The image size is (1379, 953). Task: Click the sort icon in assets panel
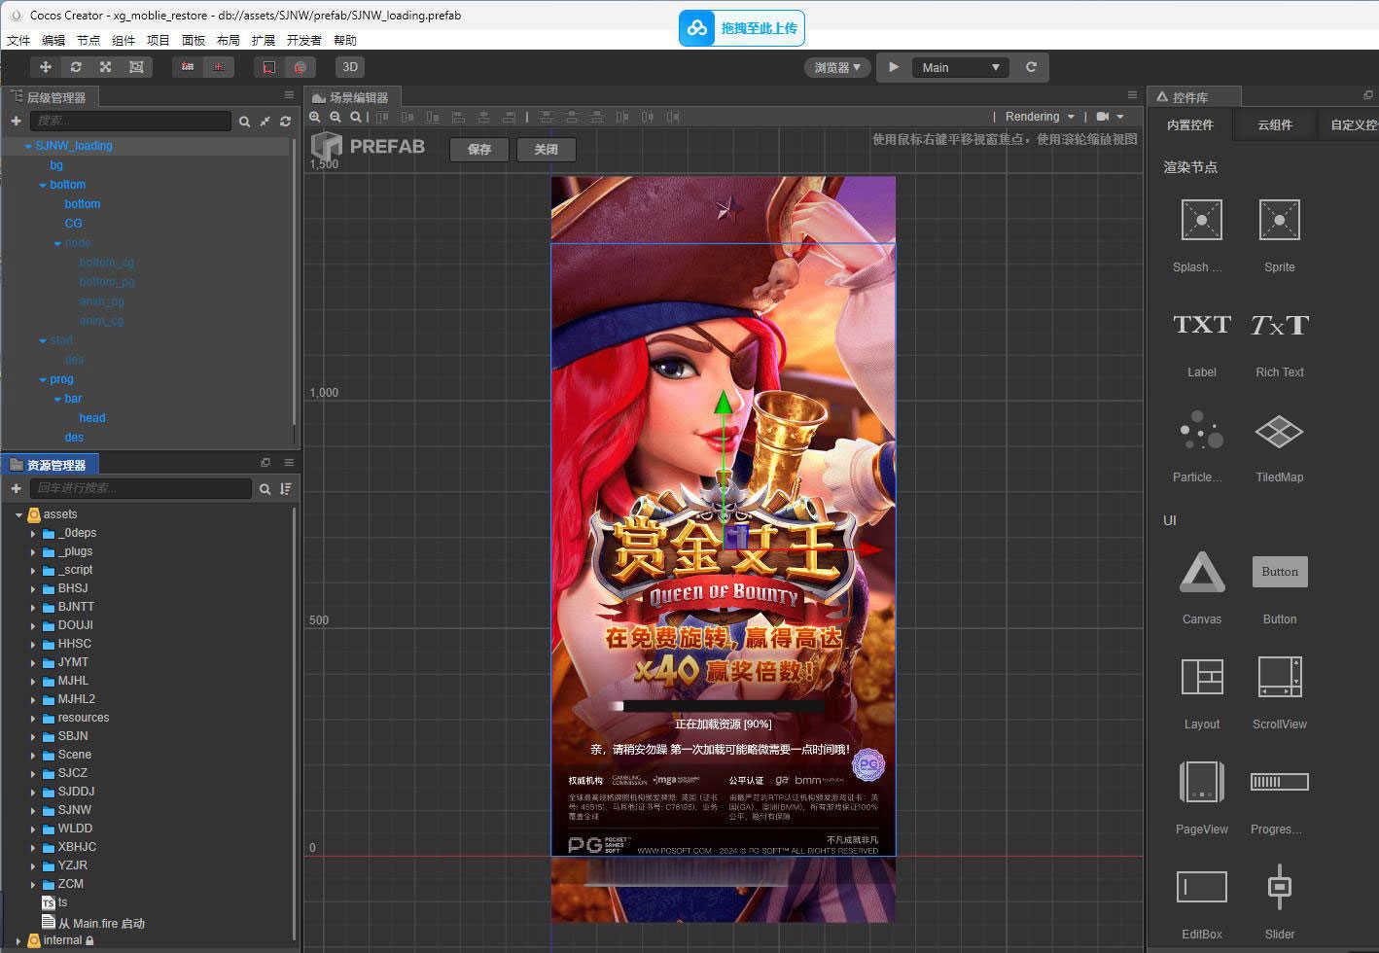pos(286,488)
